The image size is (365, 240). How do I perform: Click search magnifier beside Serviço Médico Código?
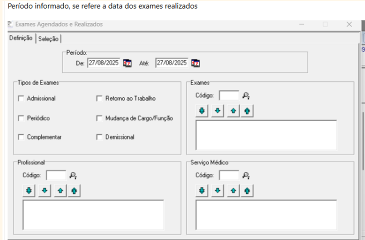tap(245, 175)
